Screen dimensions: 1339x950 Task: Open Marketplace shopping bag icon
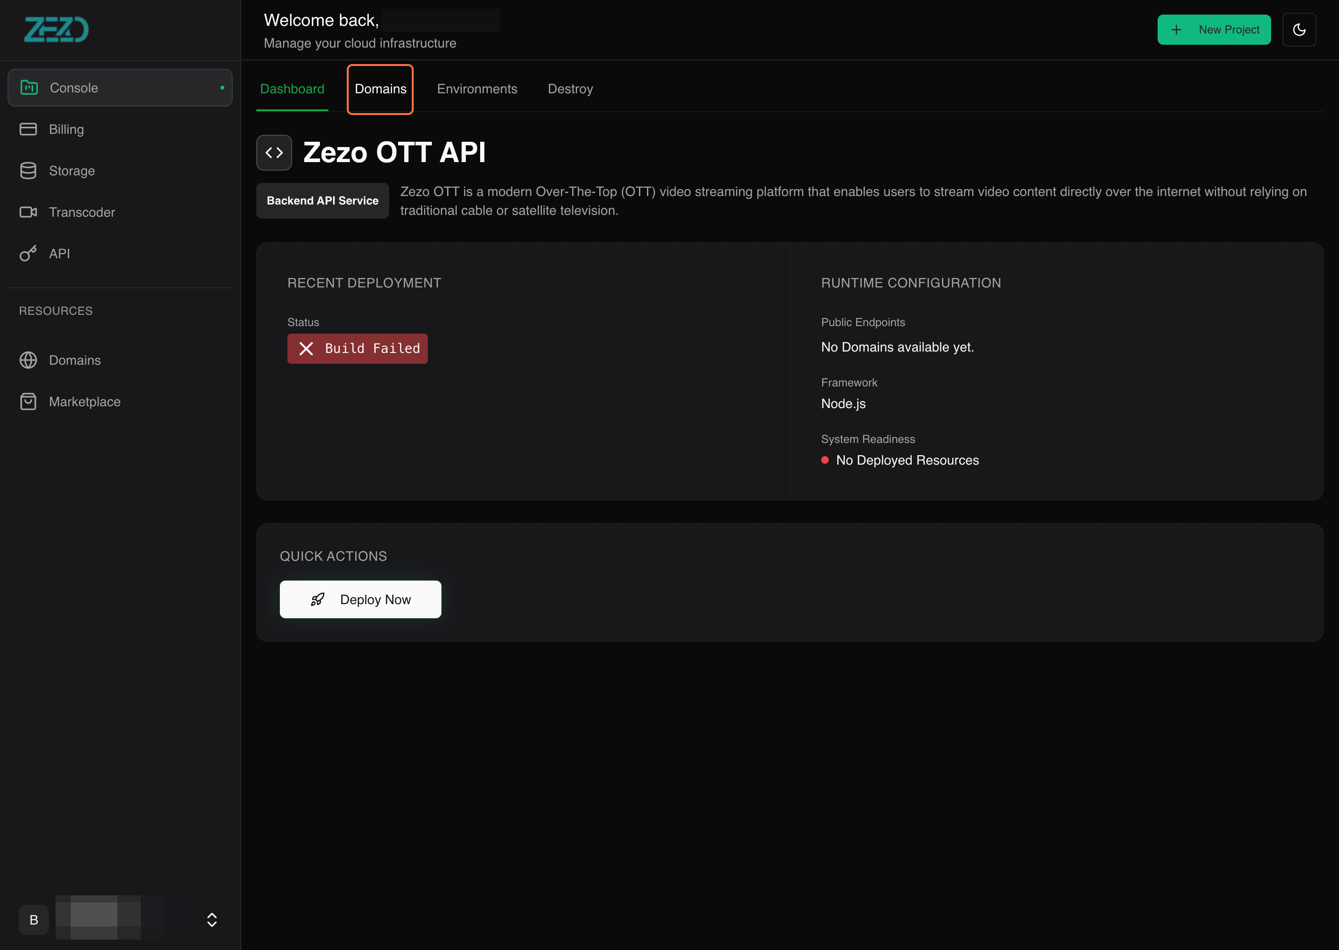pyautogui.click(x=28, y=402)
